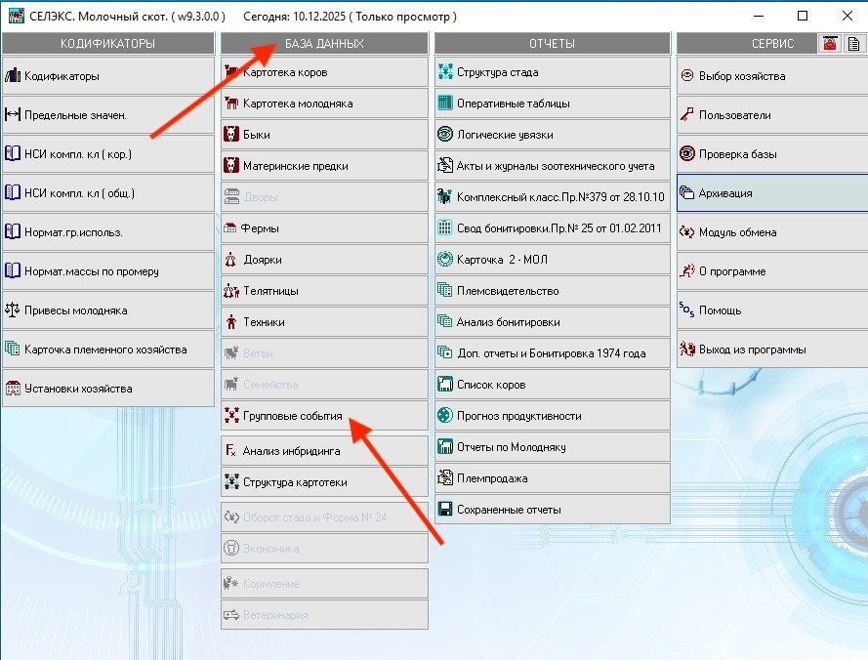Viewport: 868px width, 660px height.
Task: Open Карточка племенного хозяйства
Action: (108, 350)
